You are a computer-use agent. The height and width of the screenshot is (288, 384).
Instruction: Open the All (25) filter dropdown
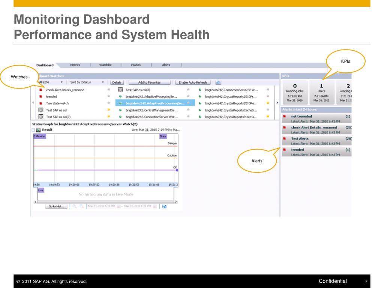tap(51, 82)
